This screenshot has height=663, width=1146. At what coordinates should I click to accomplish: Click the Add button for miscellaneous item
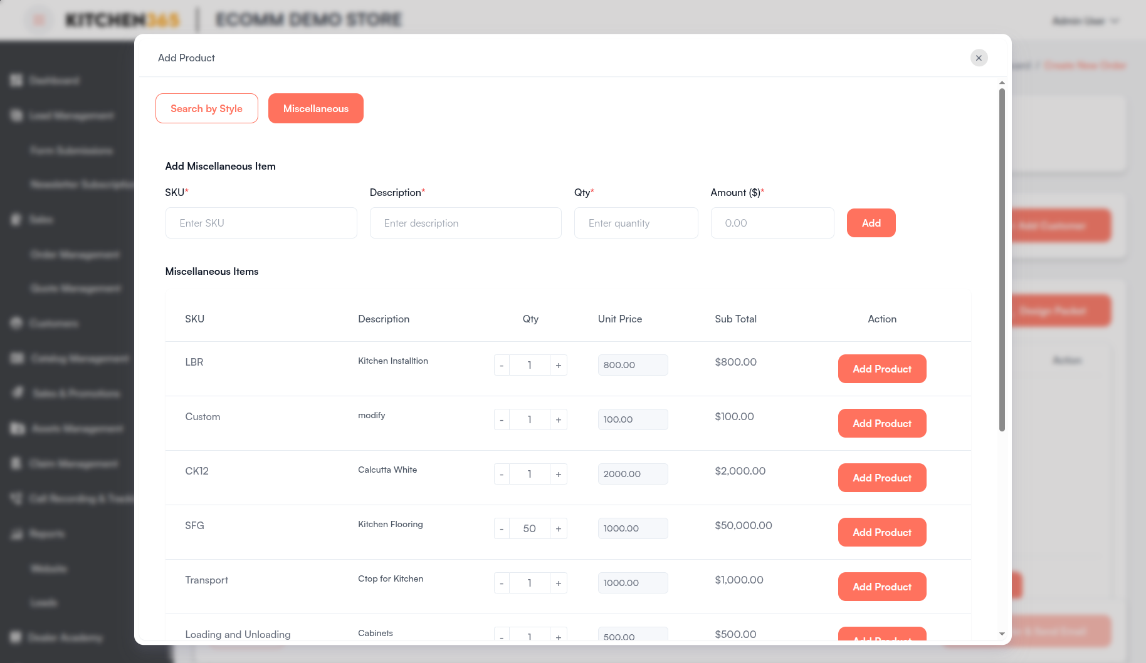pyautogui.click(x=871, y=223)
